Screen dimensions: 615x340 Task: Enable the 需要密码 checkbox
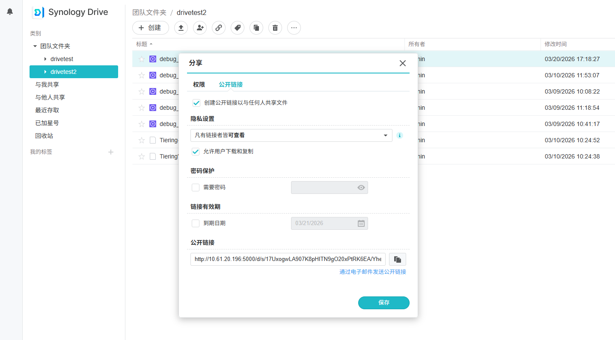click(196, 188)
